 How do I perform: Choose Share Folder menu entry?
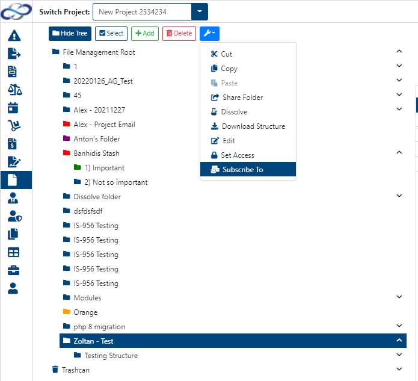coord(248,98)
